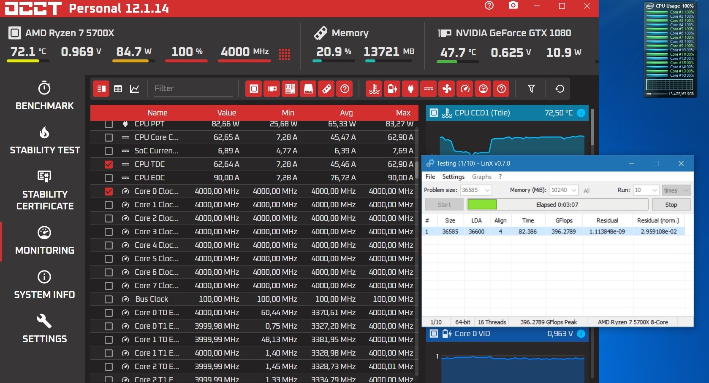Click the greyed Start button in LinX

pyautogui.click(x=444, y=204)
